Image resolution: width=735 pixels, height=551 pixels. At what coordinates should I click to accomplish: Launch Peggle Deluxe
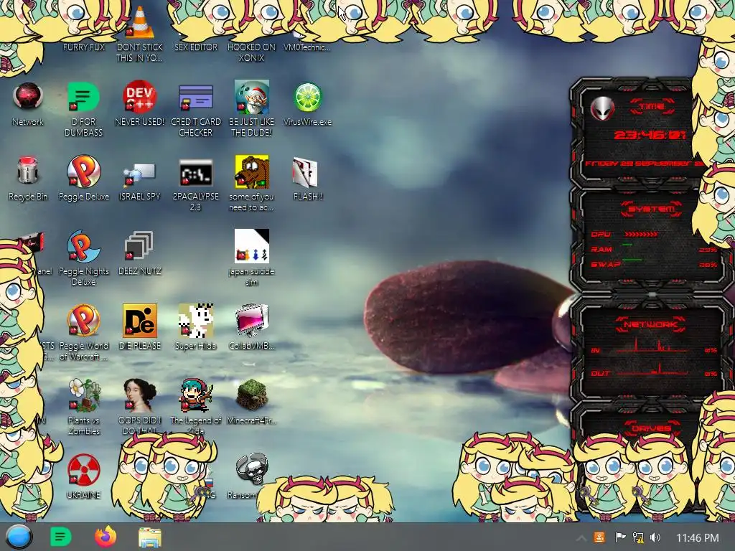83,171
